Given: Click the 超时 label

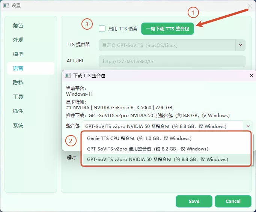Looking at the screenshot, I should point(71,158).
